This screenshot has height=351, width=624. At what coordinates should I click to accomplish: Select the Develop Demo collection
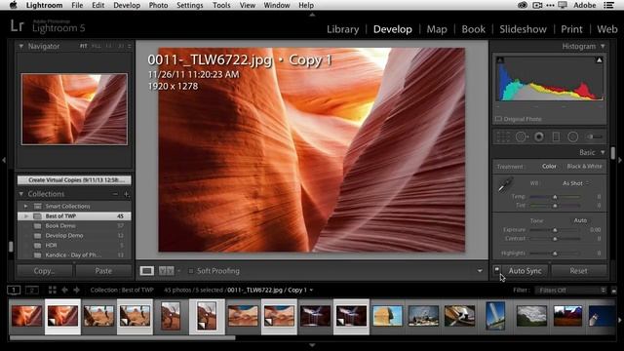[74, 236]
